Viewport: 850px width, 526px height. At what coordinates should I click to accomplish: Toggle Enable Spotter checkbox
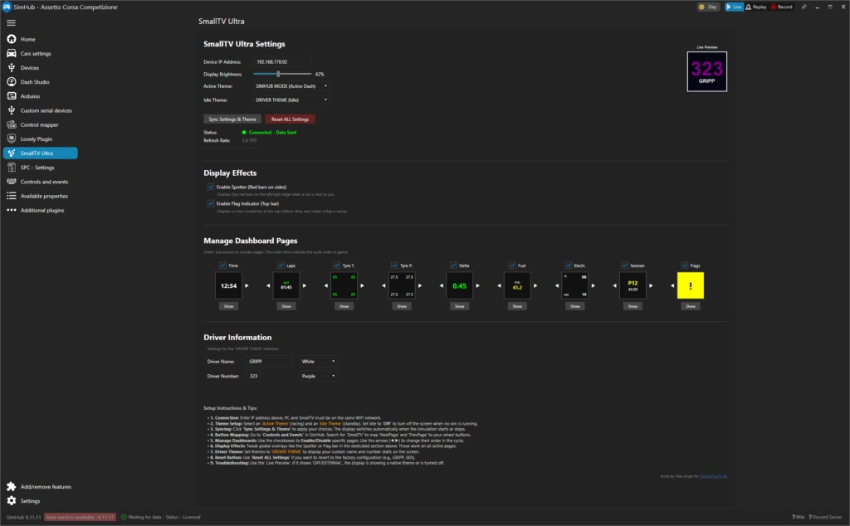[x=211, y=187]
